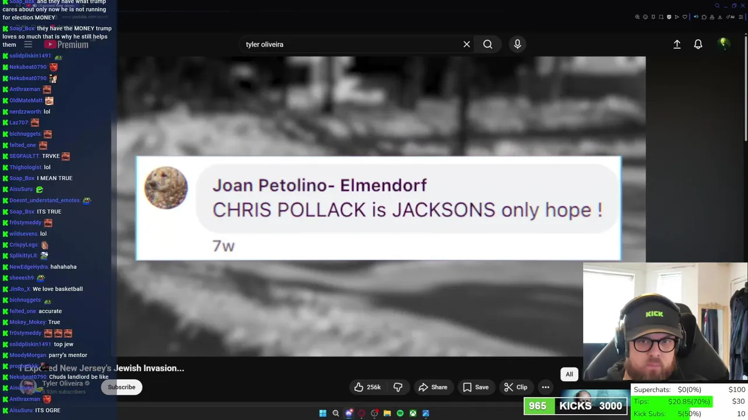Viewport: 748px width, 420px height.
Task: Click the Kicks 965 of 3000 goal bar
Action: pos(576,406)
